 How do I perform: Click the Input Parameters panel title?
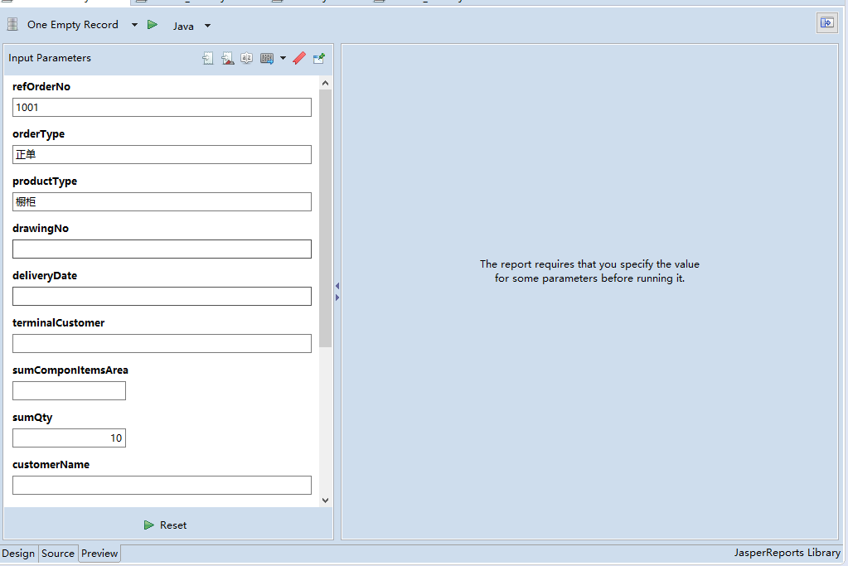[50, 58]
